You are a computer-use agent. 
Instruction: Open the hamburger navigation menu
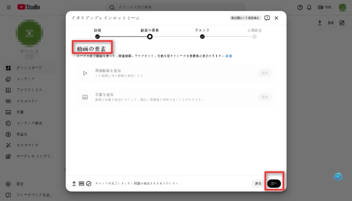[9, 7]
